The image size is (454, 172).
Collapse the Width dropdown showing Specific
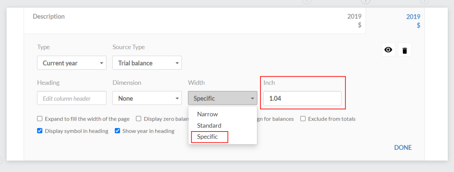[222, 98]
